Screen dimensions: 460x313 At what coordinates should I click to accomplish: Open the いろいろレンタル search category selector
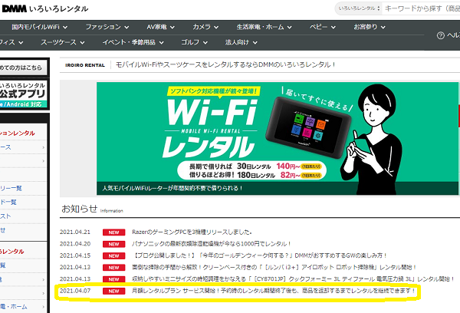[x=359, y=8]
